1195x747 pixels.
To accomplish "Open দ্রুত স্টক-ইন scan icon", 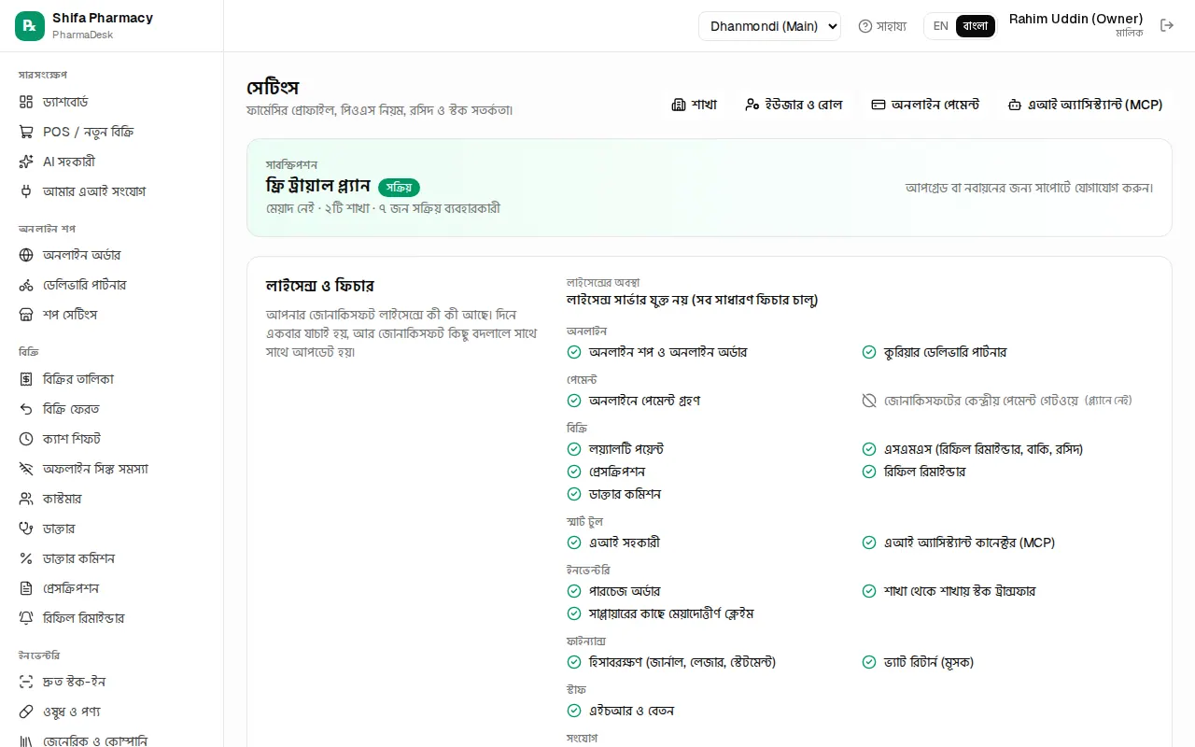I will tap(26, 682).
